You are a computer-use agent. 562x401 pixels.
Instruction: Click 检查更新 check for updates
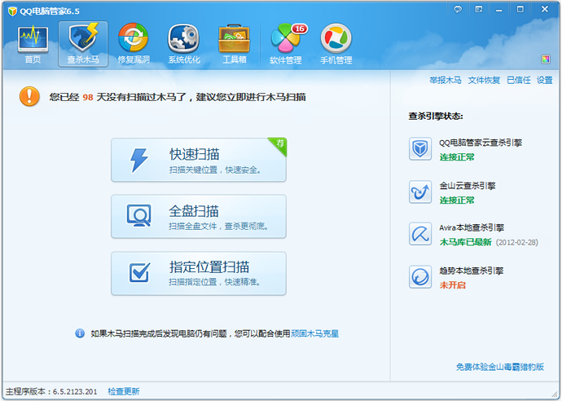click(124, 391)
